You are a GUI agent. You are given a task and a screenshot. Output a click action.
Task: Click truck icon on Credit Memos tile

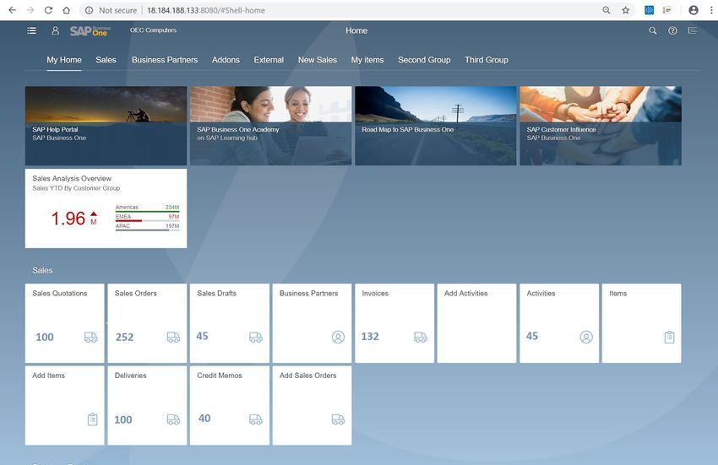(255, 419)
